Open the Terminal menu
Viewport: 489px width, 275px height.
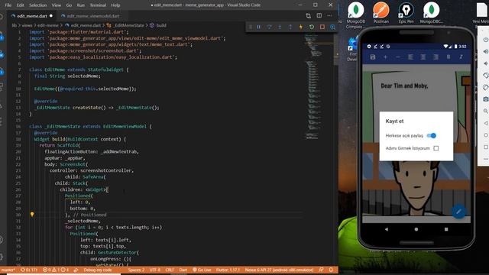(98, 5)
